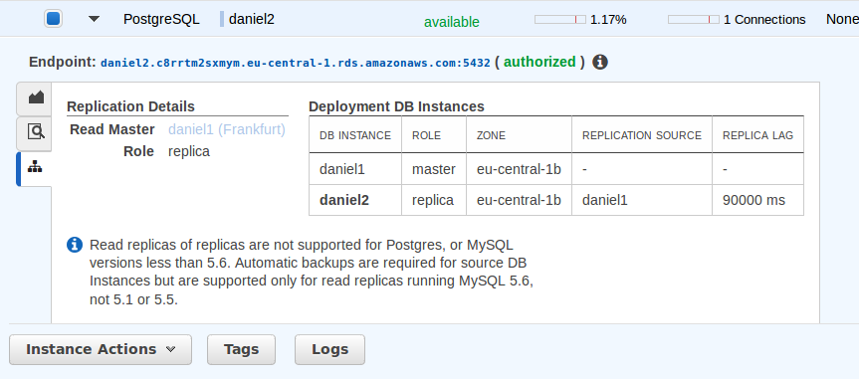Select bold daniel2 in the DB instance column
This screenshot has height=379, width=859.
(344, 201)
